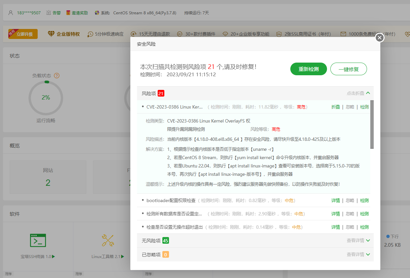The height and width of the screenshot is (278, 410).
Task: Click the 负载状态 2% gauge
Action: pyautogui.click(x=46, y=98)
